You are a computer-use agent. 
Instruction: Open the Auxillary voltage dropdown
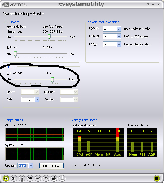point(76,100)
